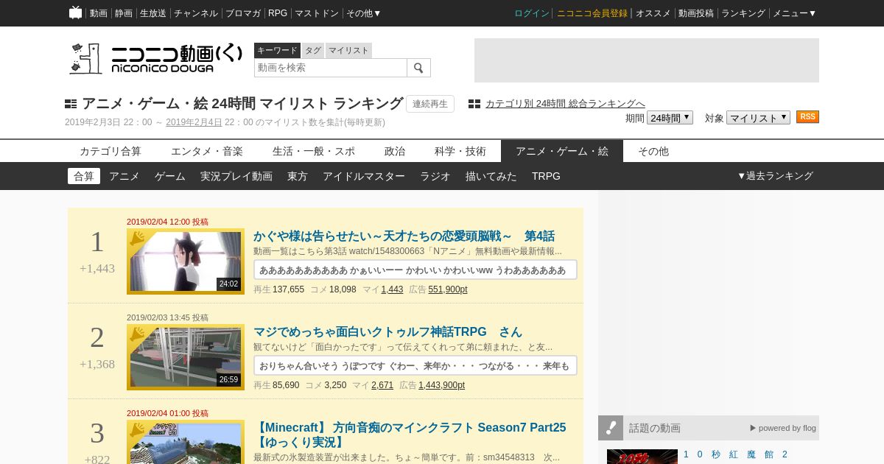
Task: Select the タグ search tab
Action: point(313,50)
